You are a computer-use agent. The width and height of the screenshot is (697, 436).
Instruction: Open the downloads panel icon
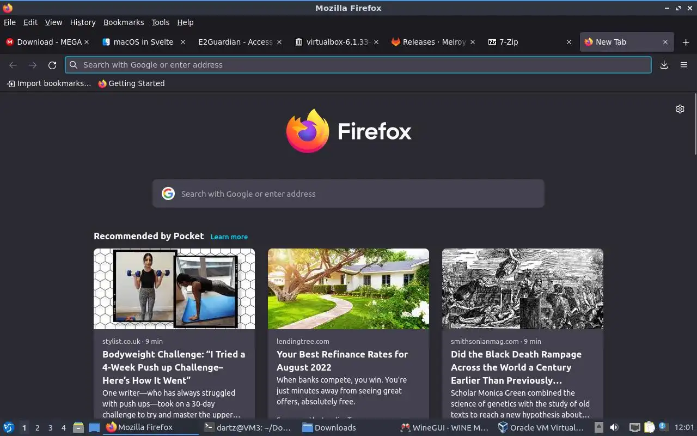pyautogui.click(x=664, y=65)
